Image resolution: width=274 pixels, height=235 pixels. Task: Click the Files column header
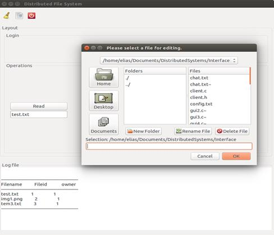219,71
